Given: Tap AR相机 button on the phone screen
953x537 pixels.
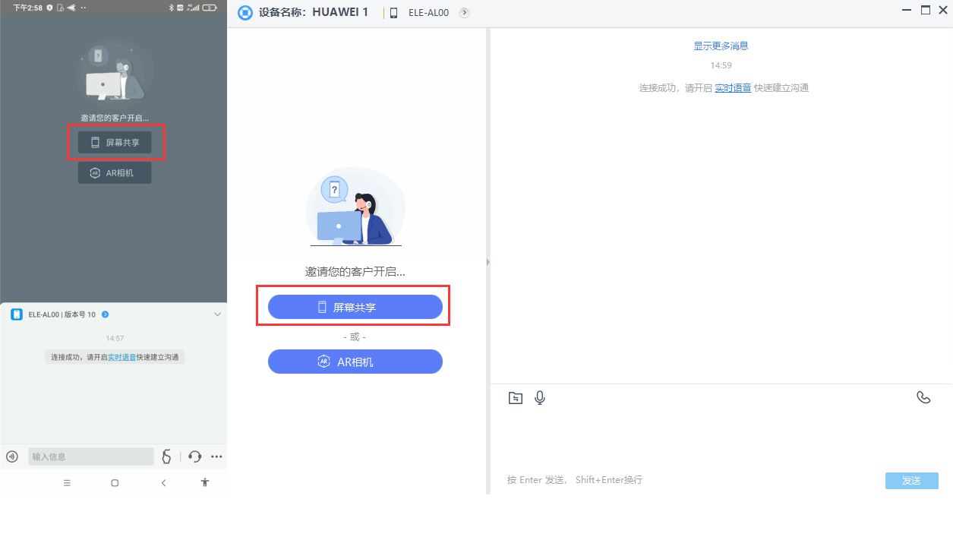Looking at the screenshot, I should tap(115, 172).
